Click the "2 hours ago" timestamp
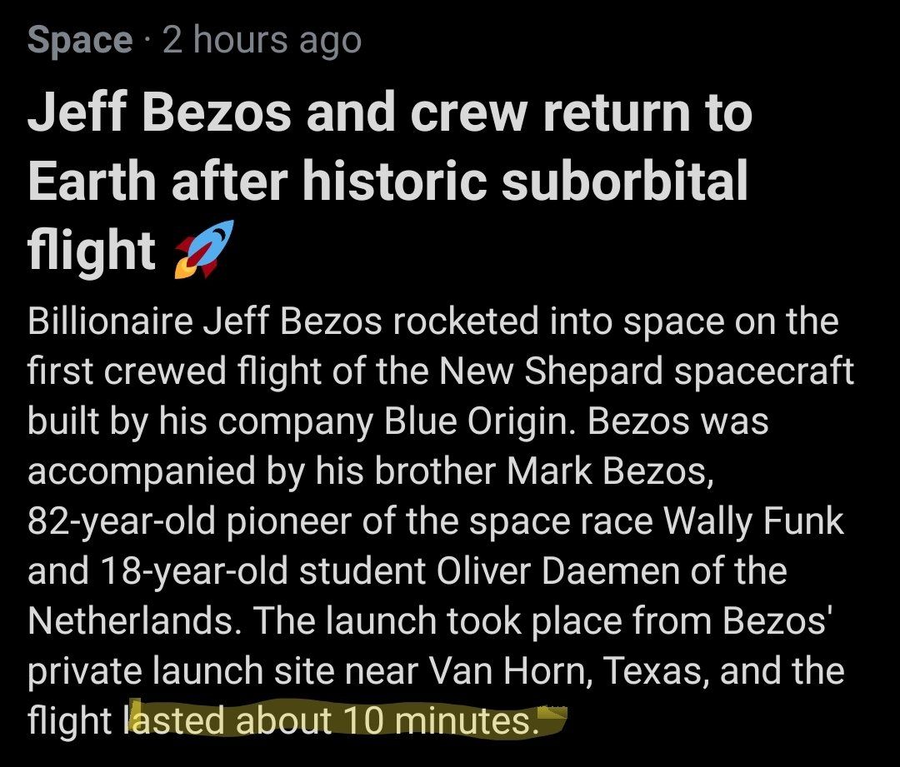The height and width of the screenshot is (767, 900). (x=262, y=41)
